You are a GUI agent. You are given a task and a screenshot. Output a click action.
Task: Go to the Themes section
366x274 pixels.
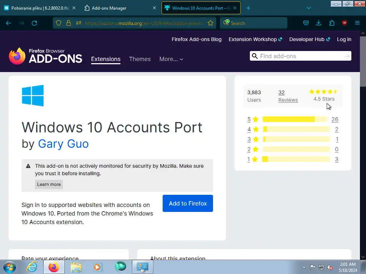140,59
